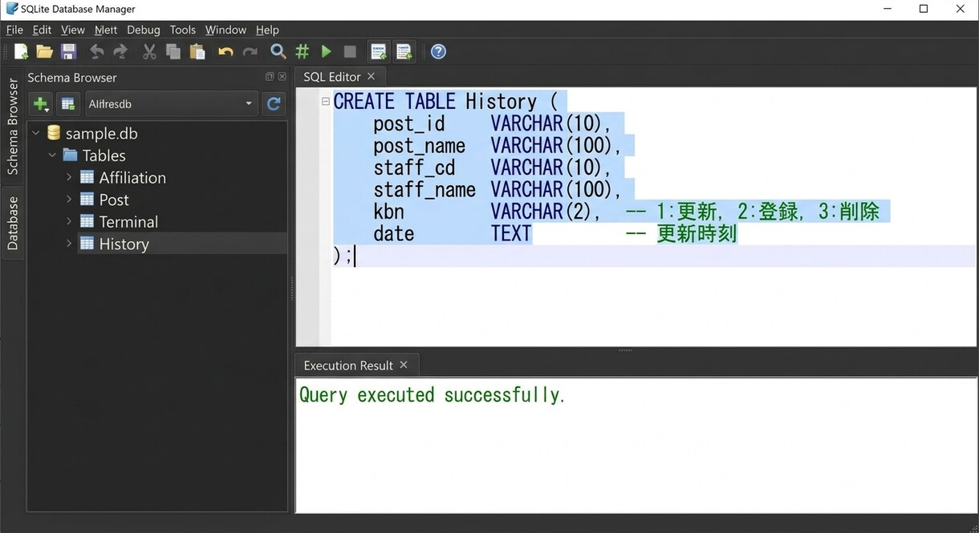Click the table grid icon in Schema Browser
This screenshot has width=979, height=533.
point(68,103)
